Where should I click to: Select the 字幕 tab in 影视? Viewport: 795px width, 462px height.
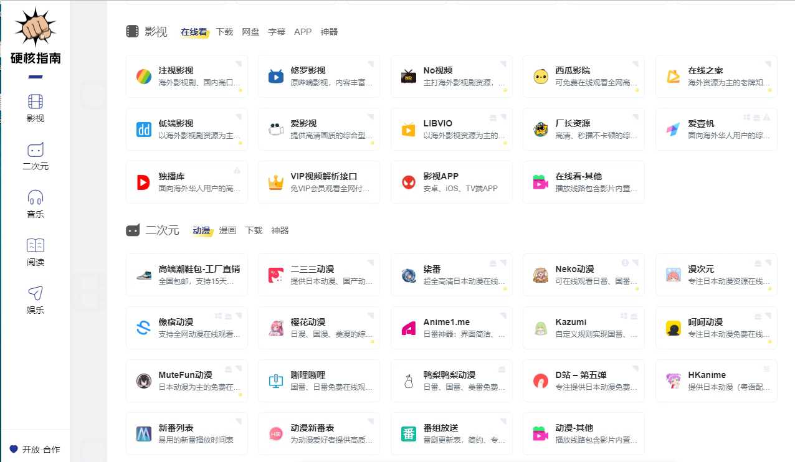tap(277, 32)
